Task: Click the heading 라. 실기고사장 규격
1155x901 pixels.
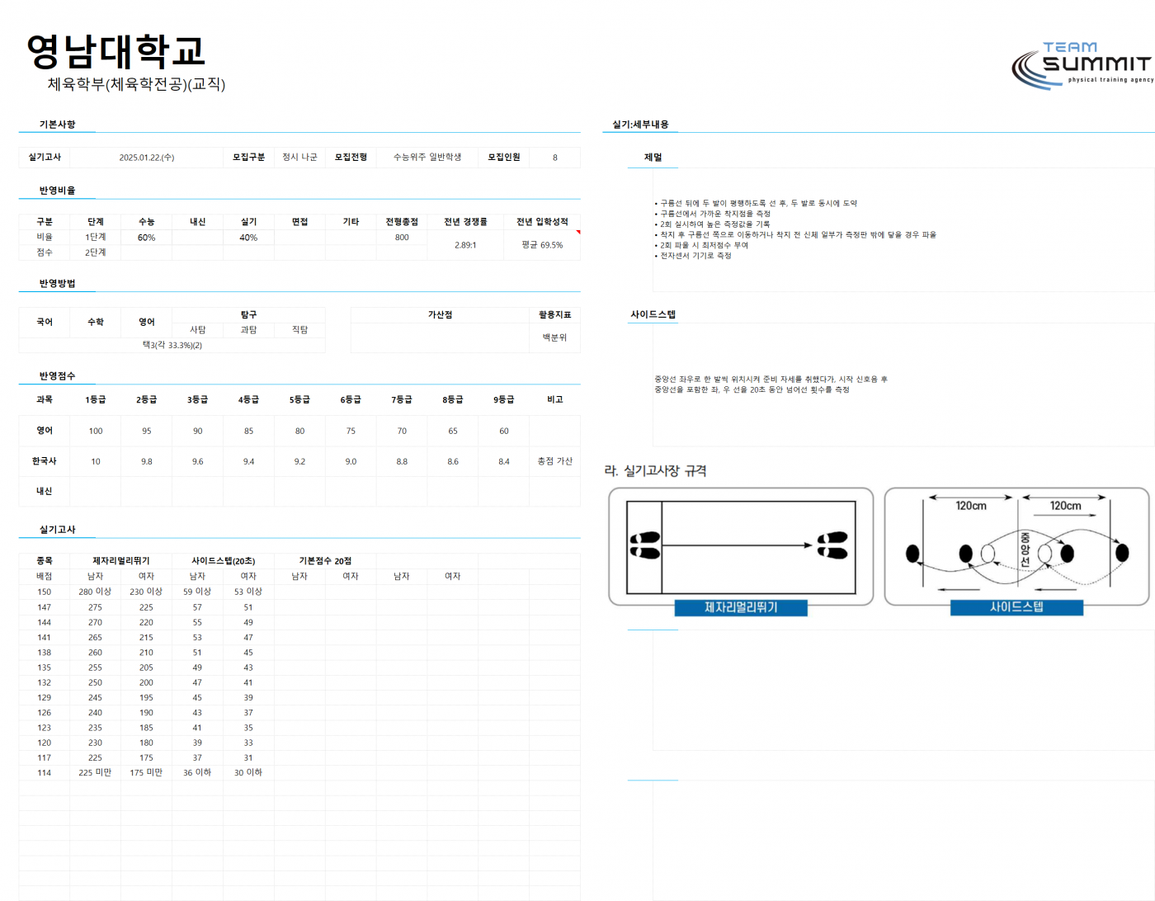Action: point(655,471)
